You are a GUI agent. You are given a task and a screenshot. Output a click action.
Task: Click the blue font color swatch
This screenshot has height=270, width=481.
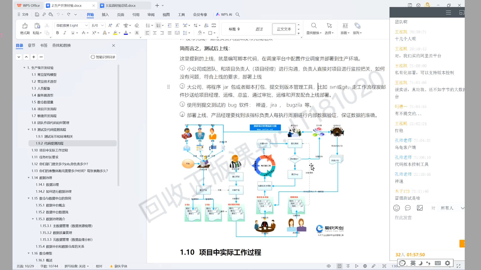pyautogui.click(x=126, y=33)
